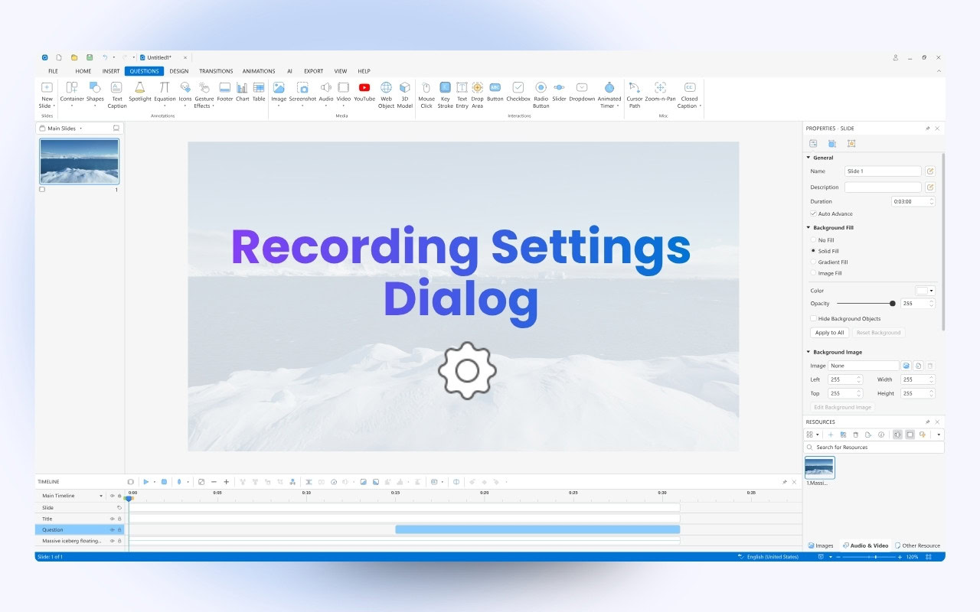Insert a Checkbox interaction
The image size is (980, 612).
[518, 92]
